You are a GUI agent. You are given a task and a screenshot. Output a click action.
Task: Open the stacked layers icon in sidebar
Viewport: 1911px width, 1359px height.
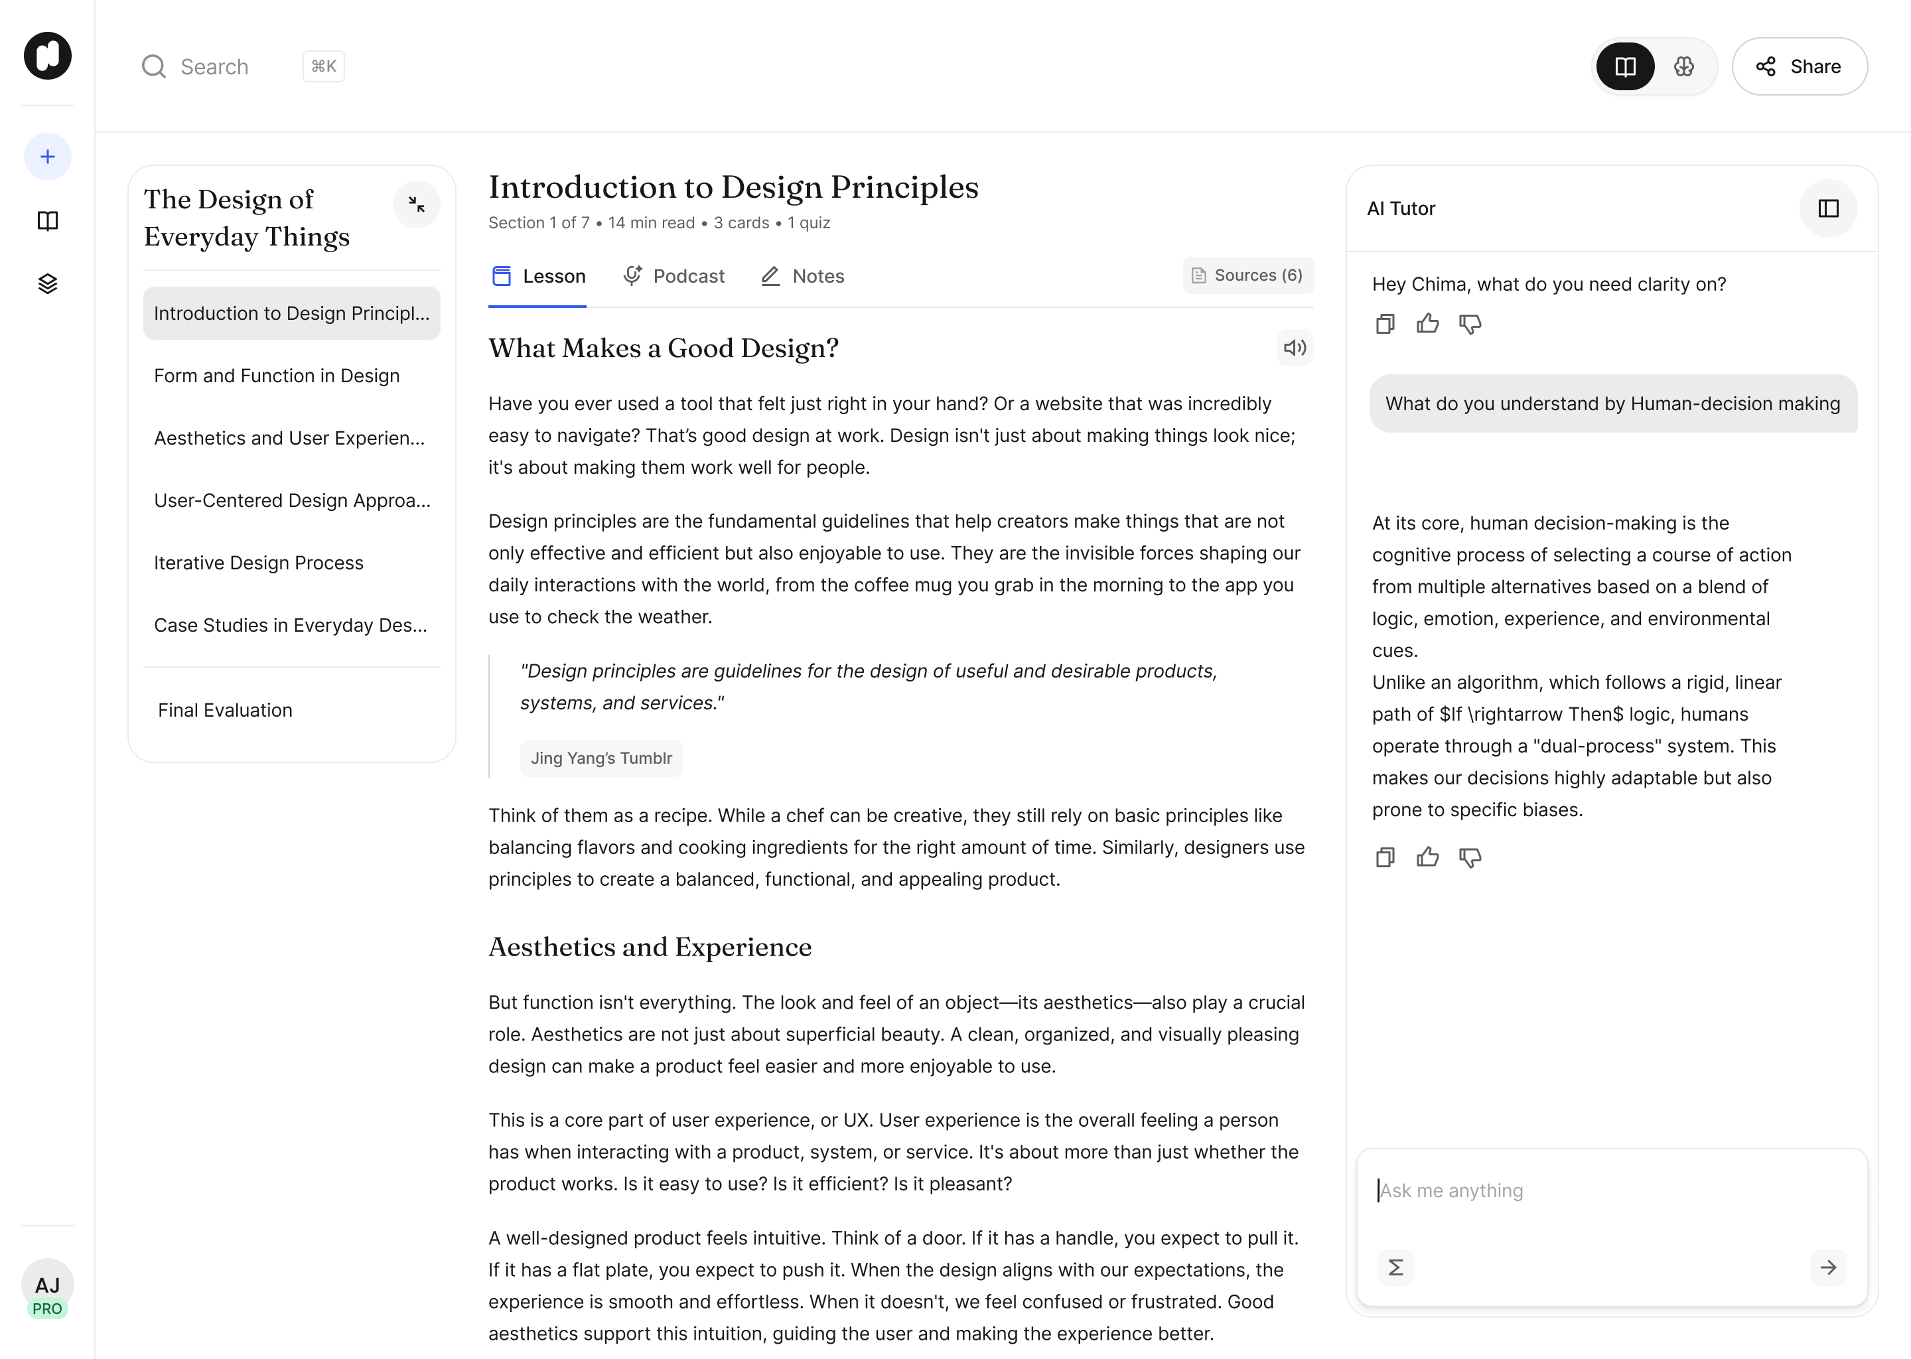coord(48,285)
